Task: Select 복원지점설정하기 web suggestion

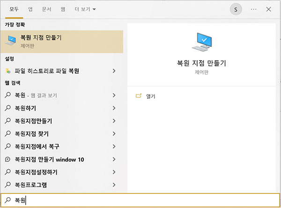Action: (x=62, y=172)
